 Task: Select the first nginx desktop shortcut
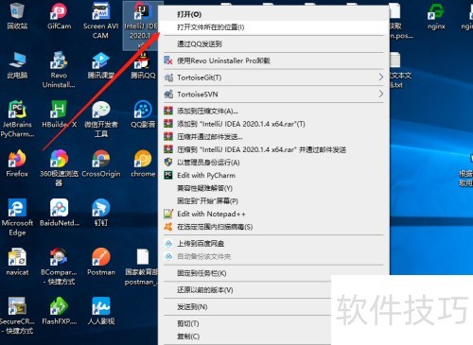coord(436,16)
